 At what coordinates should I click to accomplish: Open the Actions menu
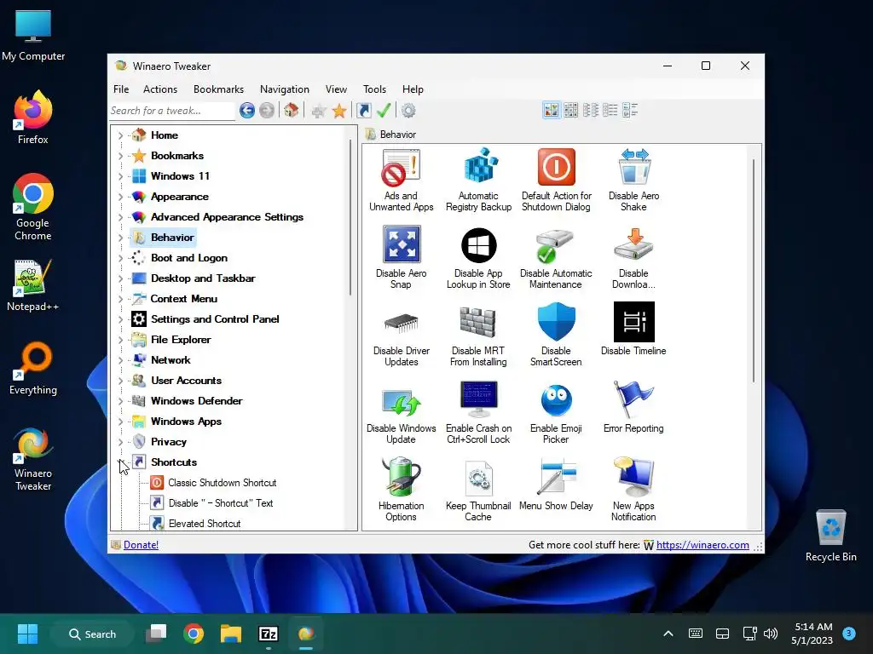(159, 89)
